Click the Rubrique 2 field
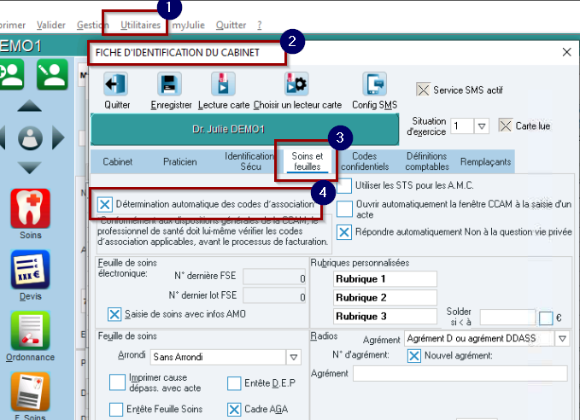The width and height of the screenshot is (580, 420). pos(384,298)
